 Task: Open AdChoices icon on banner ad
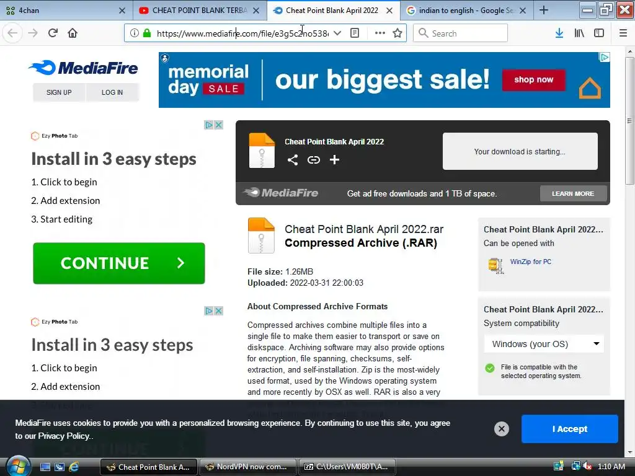604,58
